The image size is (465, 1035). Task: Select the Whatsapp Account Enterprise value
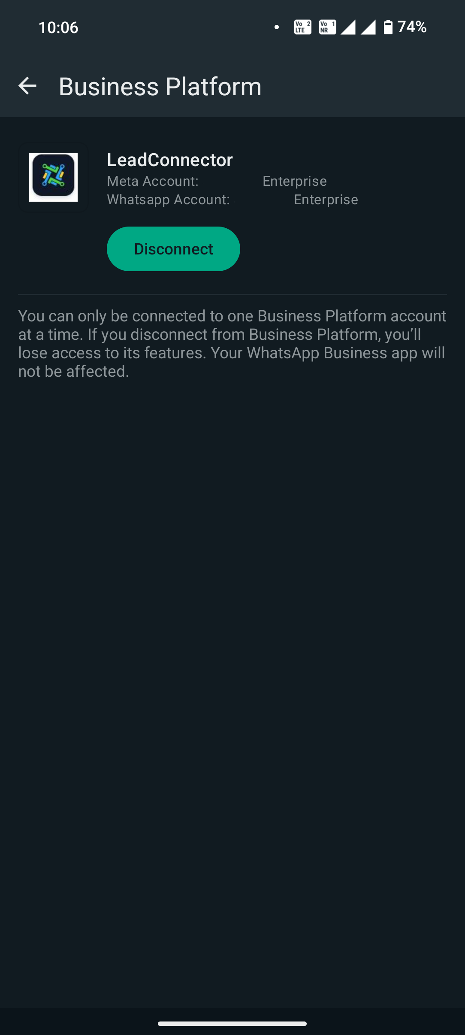tap(326, 200)
